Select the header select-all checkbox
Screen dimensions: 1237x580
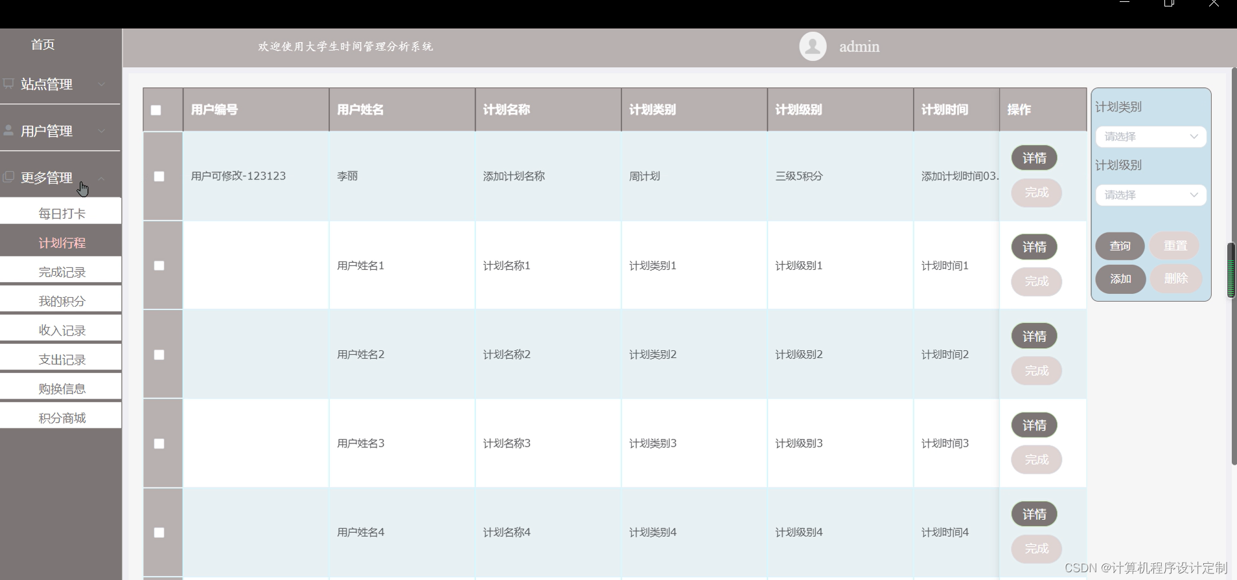[156, 110]
